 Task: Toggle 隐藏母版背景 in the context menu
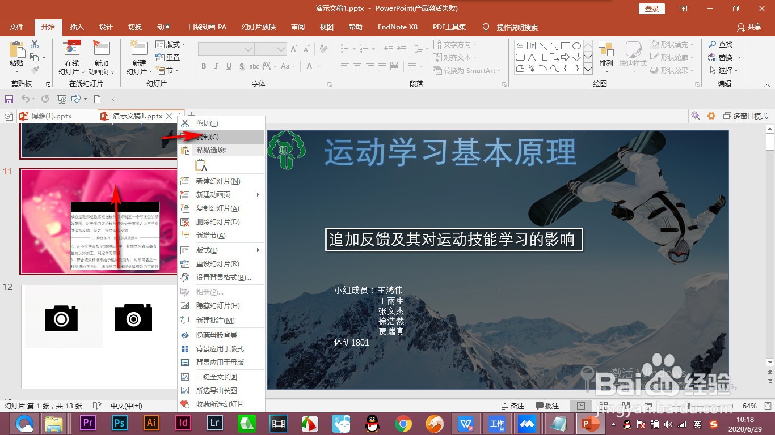tap(221, 335)
